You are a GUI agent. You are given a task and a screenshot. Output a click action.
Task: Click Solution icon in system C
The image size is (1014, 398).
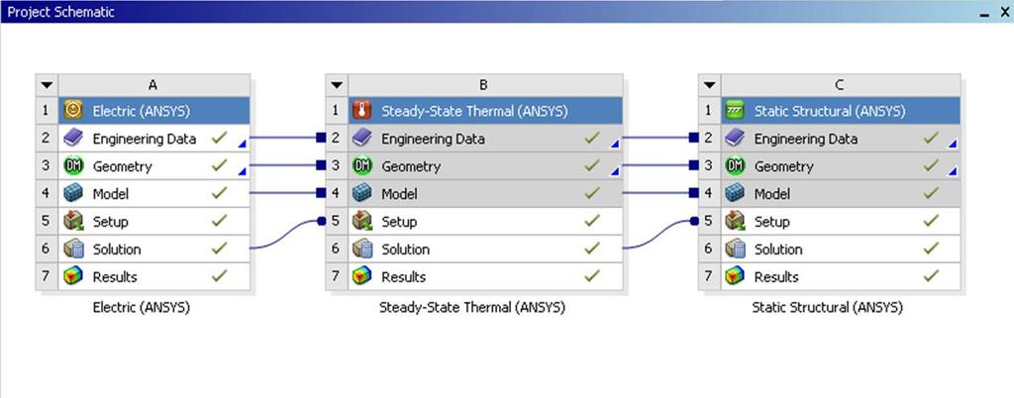pos(735,249)
